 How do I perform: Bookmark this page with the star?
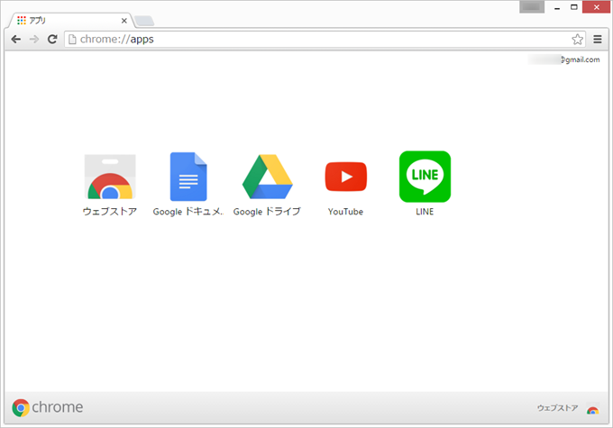578,39
